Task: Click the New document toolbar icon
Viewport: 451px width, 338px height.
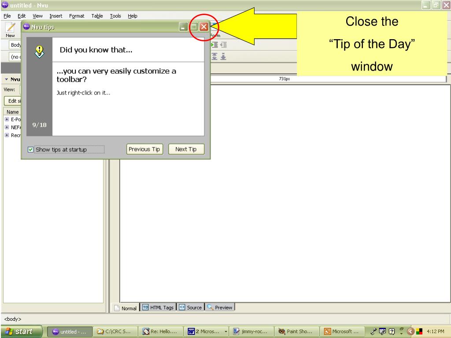Action: tap(11, 30)
